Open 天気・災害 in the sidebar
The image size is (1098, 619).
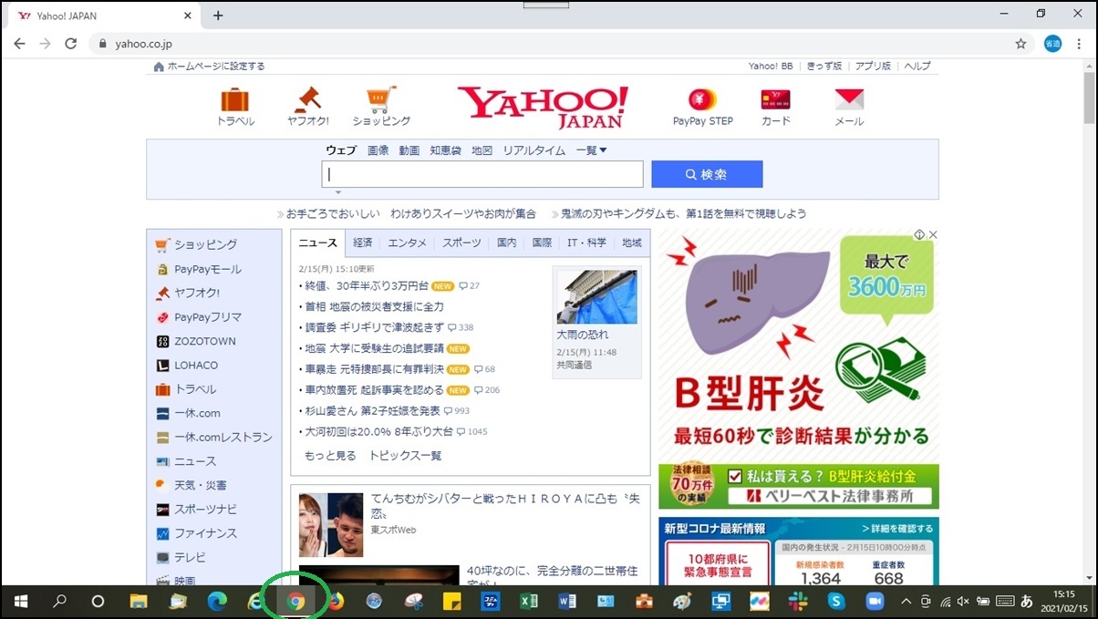click(201, 485)
